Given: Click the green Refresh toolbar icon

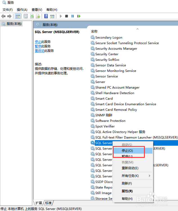Looking at the screenshot, I should click(32, 16).
